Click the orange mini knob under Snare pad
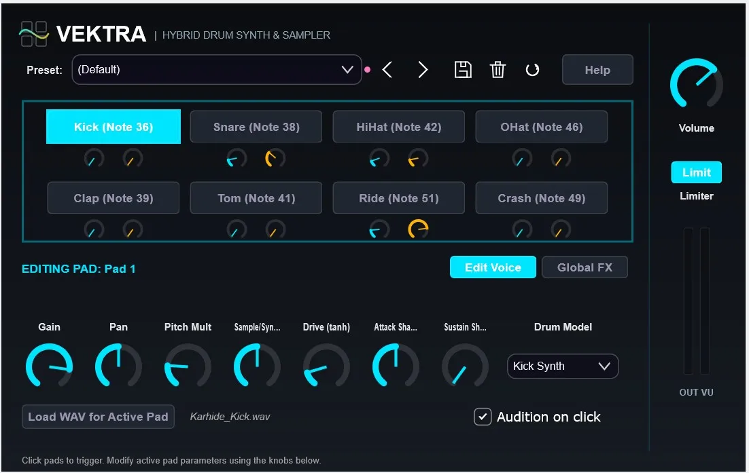Image resolution: width=749 pixels, height=473 pixels. [275, 158]
